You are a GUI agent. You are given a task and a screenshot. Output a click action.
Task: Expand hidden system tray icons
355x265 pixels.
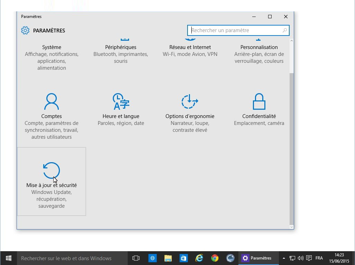tap(284, 258)
